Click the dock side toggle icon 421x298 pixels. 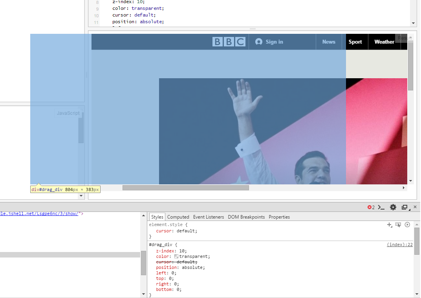tap(405, 207)
